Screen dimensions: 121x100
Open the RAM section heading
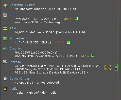[12, 28]
